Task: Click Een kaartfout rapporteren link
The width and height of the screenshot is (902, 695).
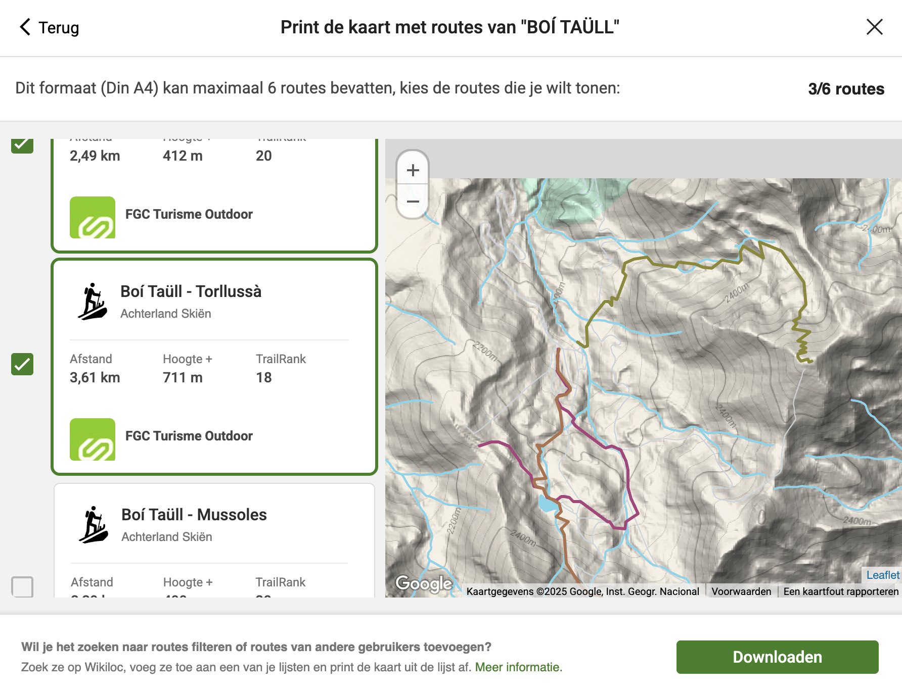Action: tap(841, 591)
